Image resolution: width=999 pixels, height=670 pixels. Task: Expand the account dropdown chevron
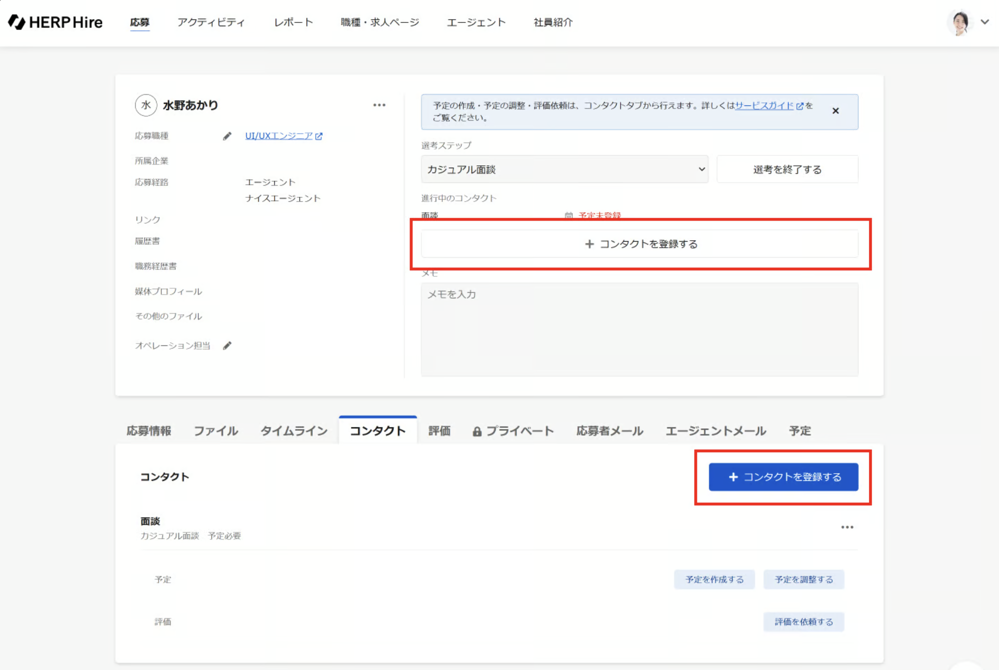tap(985, 22)
